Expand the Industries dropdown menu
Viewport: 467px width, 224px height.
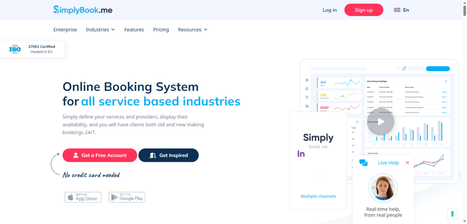[100, 30]
